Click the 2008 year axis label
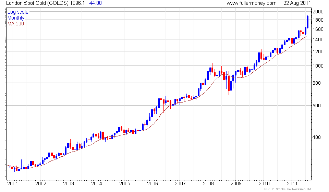 tap(208, 184)
